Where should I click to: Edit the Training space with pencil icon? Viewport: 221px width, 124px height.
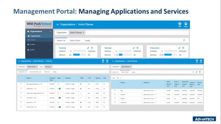click(x=88, y=48)
